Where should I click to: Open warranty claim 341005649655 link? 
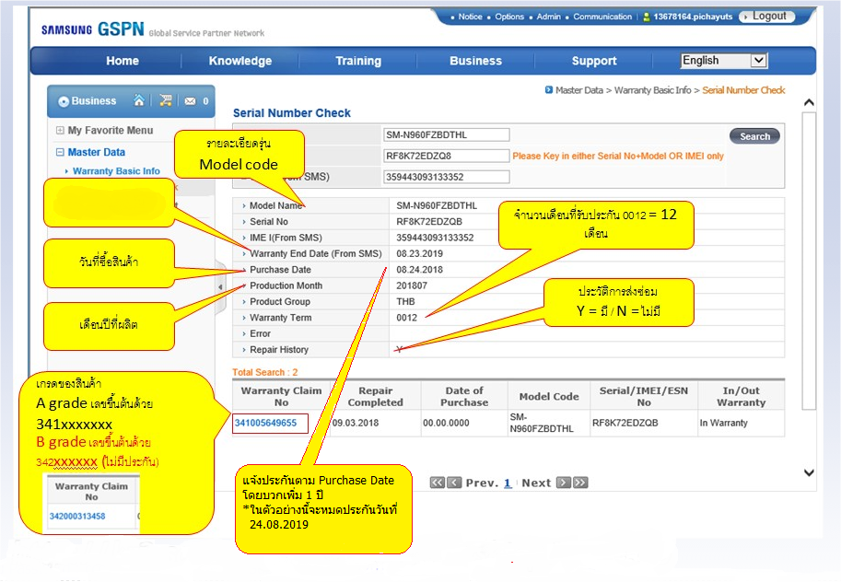tap(265, 423)
